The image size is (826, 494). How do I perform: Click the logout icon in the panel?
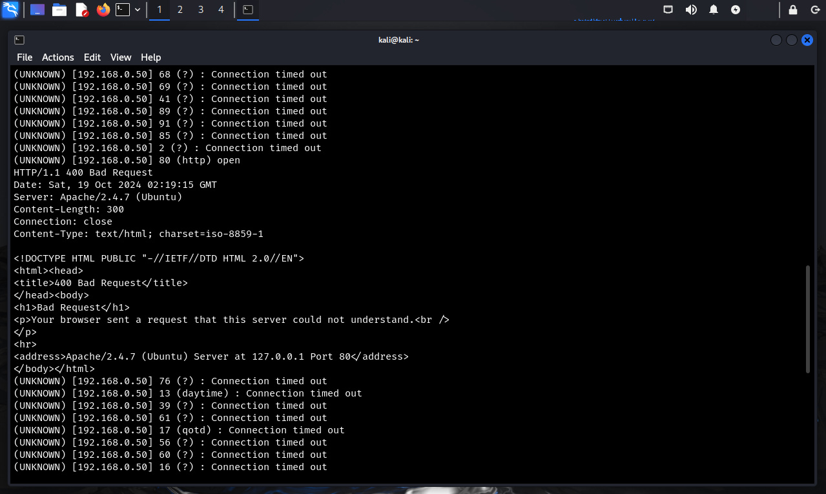coord(815,10)
